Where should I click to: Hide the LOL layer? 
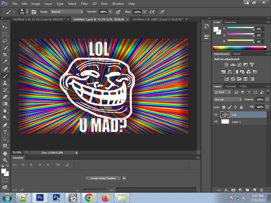pyautogui.click(x=216, y=115)
